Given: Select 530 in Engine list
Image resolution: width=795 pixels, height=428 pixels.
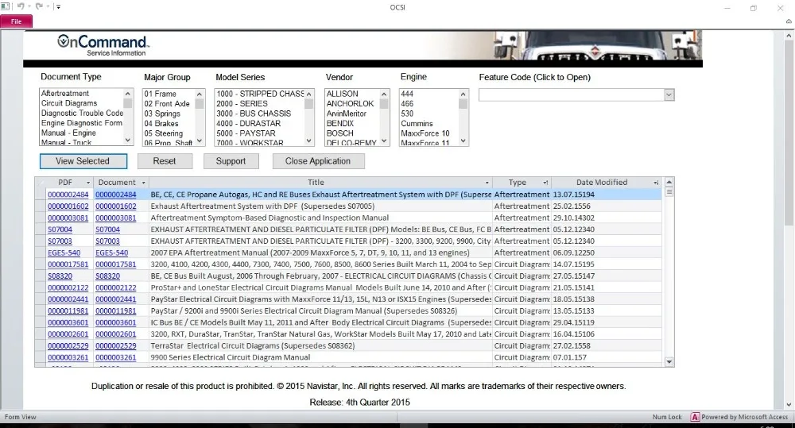Looking at the screenshot, I should point(407,114).
